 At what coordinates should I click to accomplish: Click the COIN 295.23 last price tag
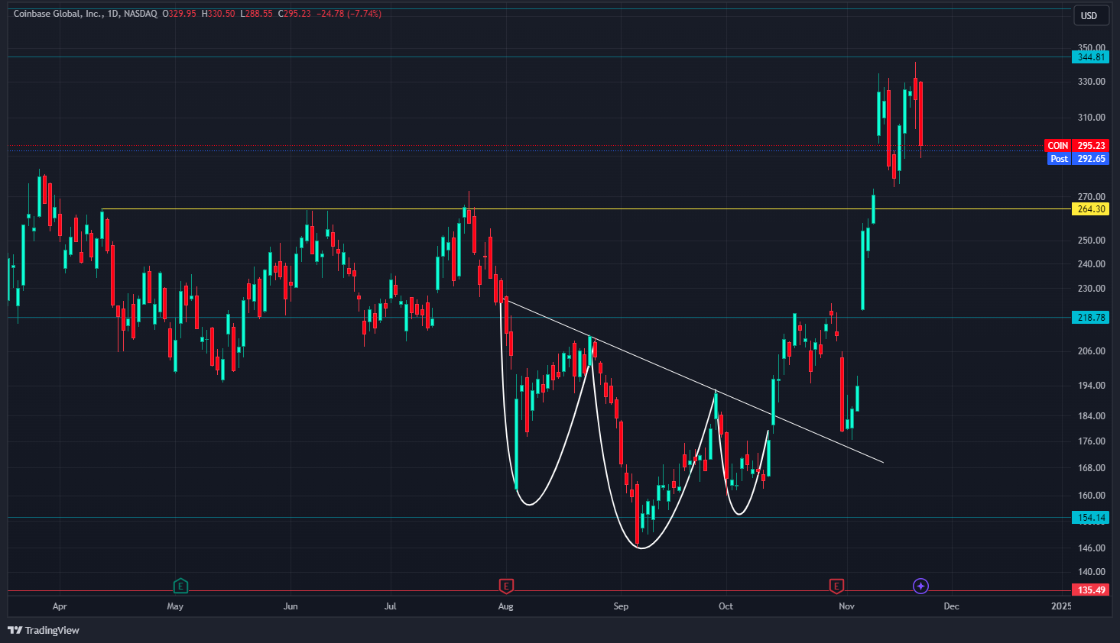tap(1076, 146)
